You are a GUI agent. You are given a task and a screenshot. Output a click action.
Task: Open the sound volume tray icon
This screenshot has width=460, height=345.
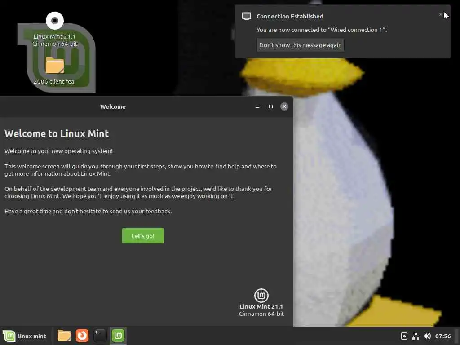tap(427, 336)
